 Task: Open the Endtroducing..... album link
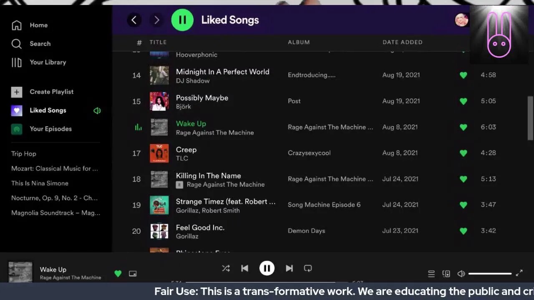pyautogui.click(x=312, y=75)
